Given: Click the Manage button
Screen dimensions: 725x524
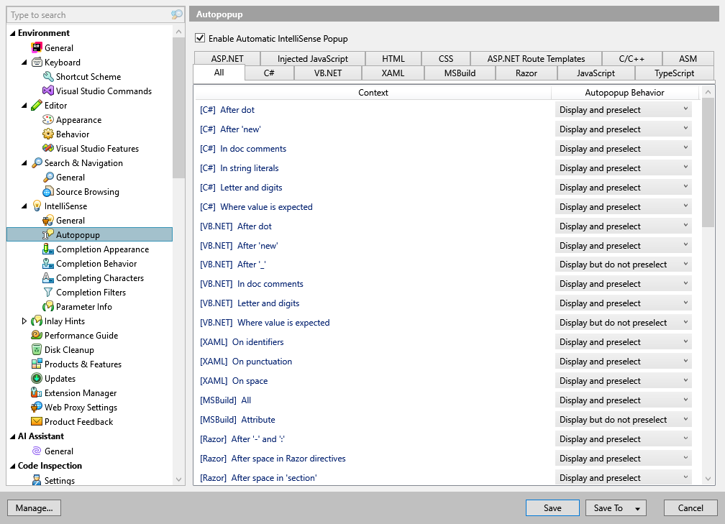Looking at the screenshot, I should (x=34, y=507).
